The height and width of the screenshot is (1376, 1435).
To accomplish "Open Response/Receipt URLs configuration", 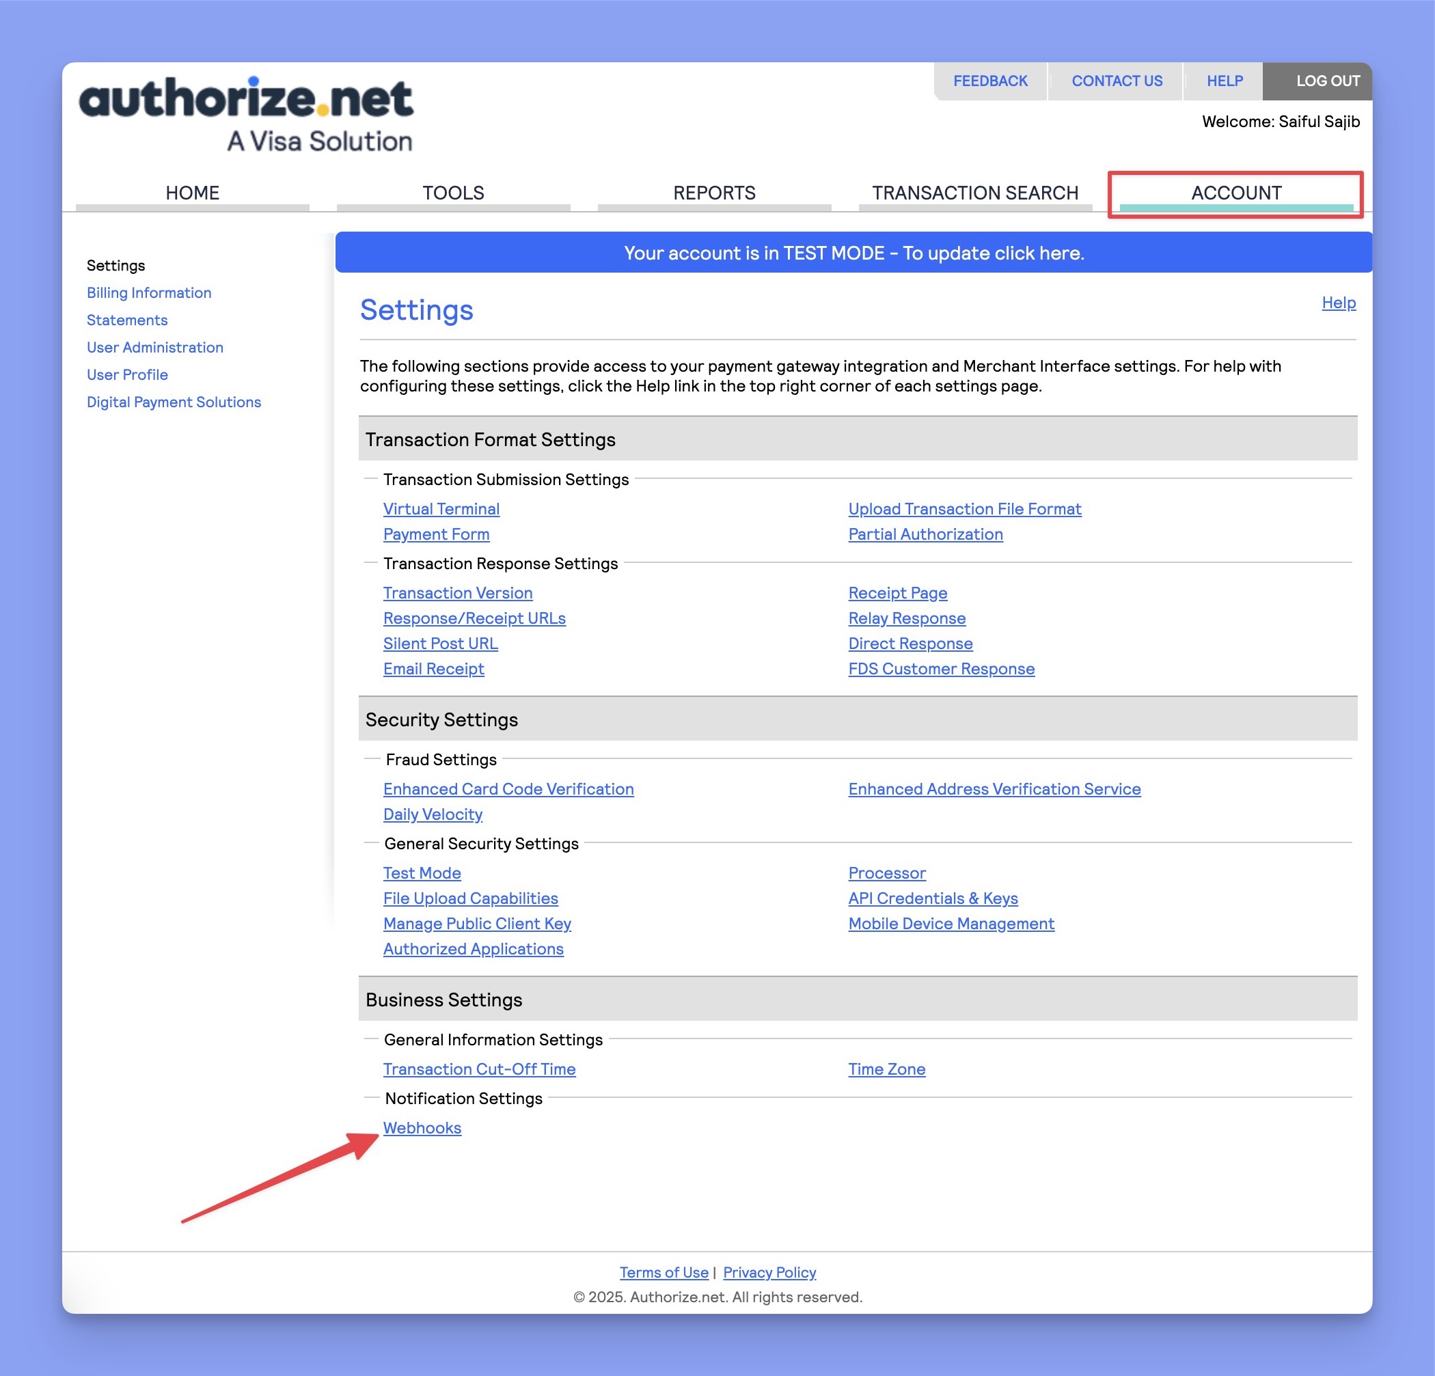I will pyautogui.click(x=474, y=618).
